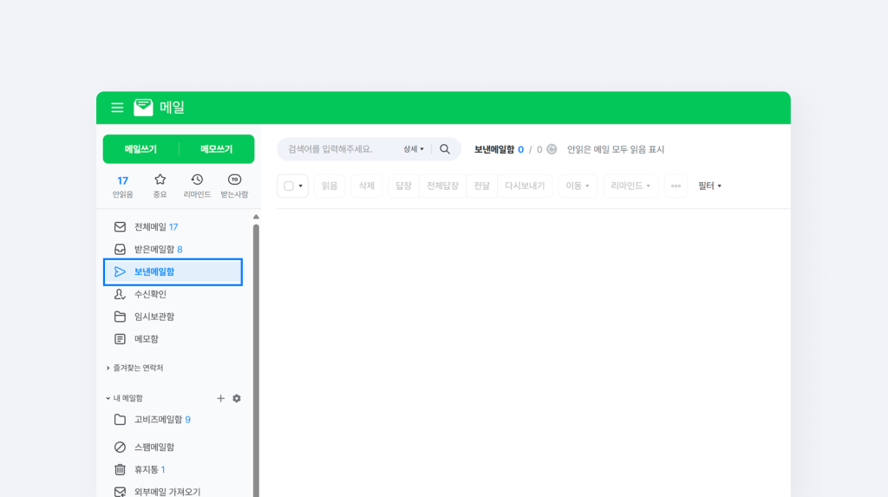Expand 즐겨찾는 연락처 section
Viewport: 888px width, 497px height.
134,368
